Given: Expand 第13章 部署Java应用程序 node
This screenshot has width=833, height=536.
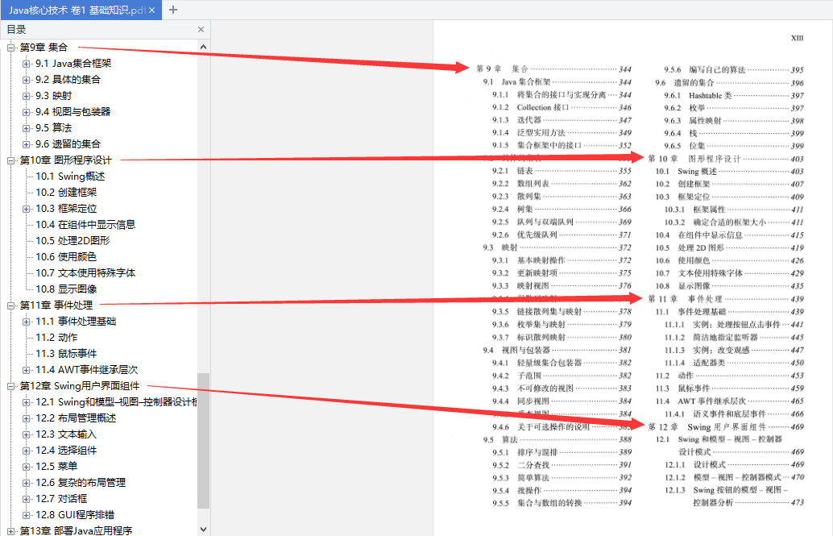Looking at the screenshot, I should tap(10, 531).
